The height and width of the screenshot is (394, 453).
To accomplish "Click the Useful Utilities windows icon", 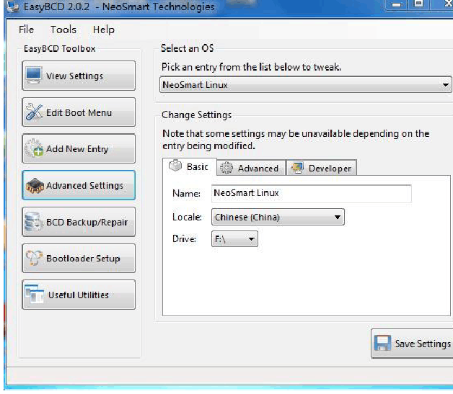I will pos(34,294).
